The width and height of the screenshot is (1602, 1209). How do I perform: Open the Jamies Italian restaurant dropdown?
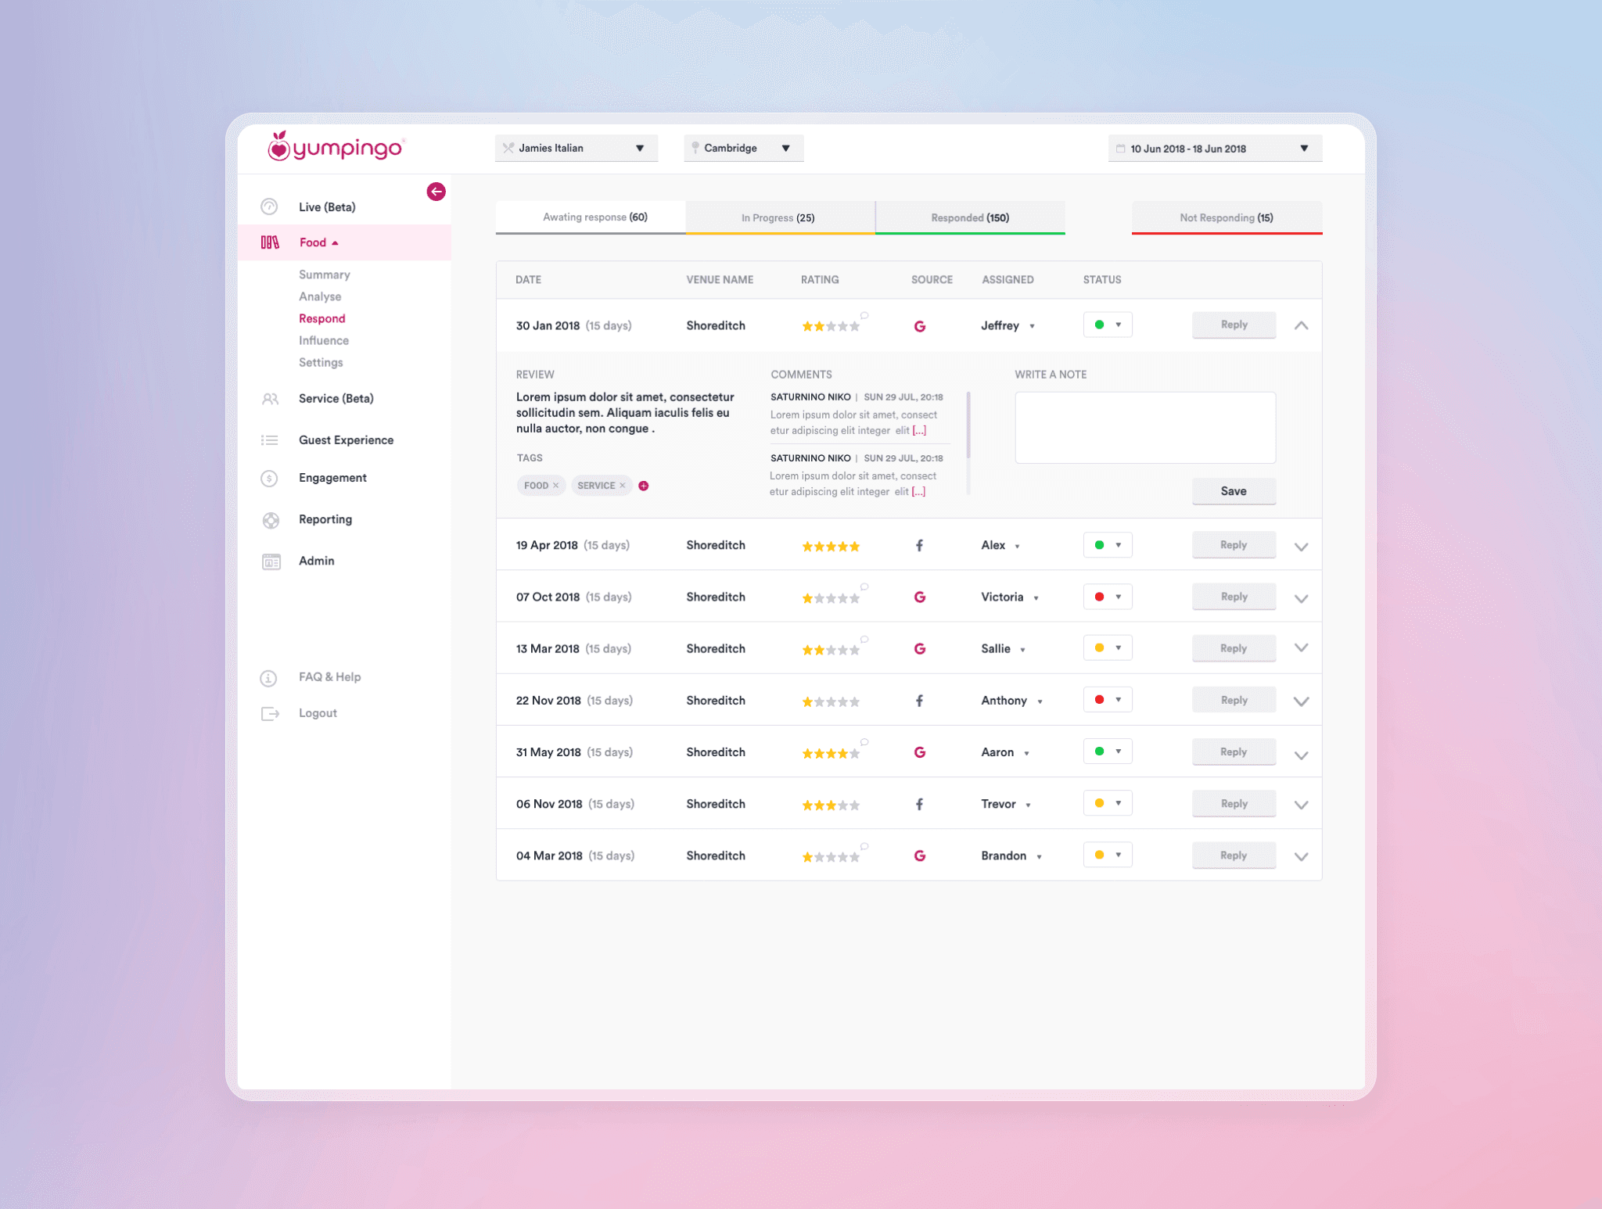(576, 148)
